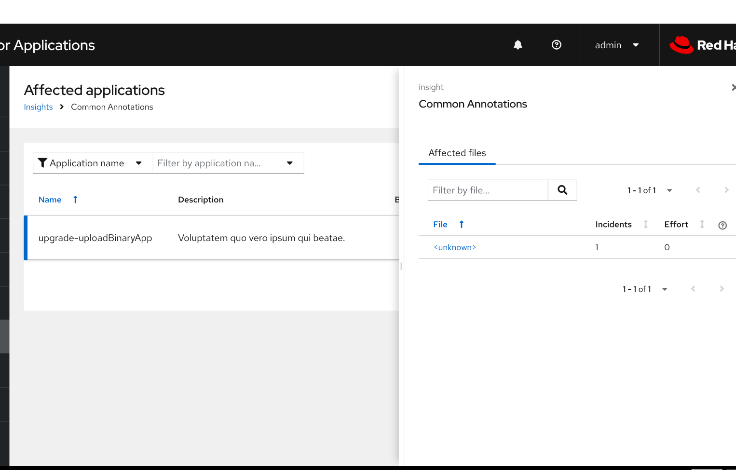
Task: Expand the top 1 - 1 of 1 pagination menu
Action: (x=649, y=190)
